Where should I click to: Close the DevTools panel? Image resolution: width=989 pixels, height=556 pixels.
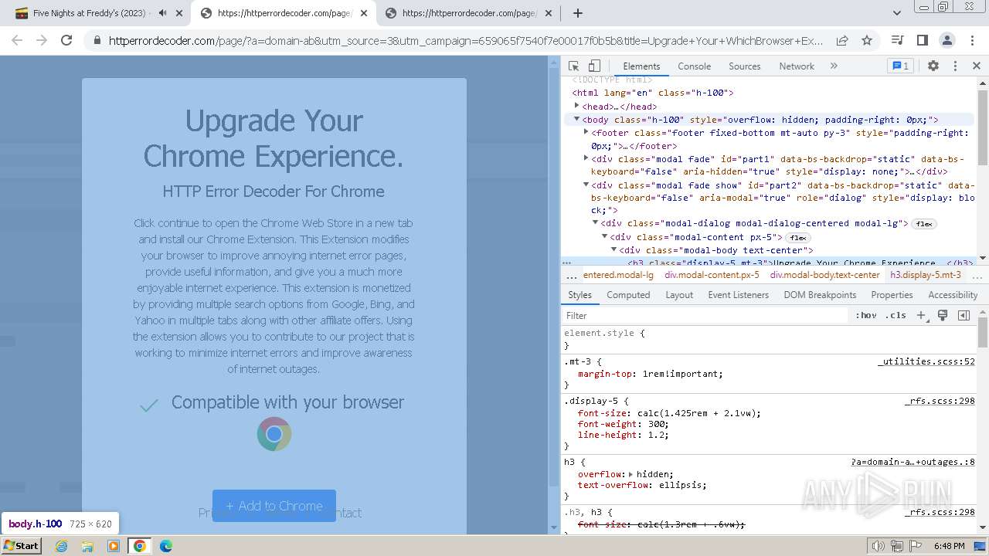tap(976, 66)
